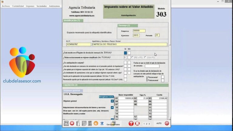Click the Identificación (1) section tab
The height and width of the screenshot is (131, 233).
click(73, 21)
